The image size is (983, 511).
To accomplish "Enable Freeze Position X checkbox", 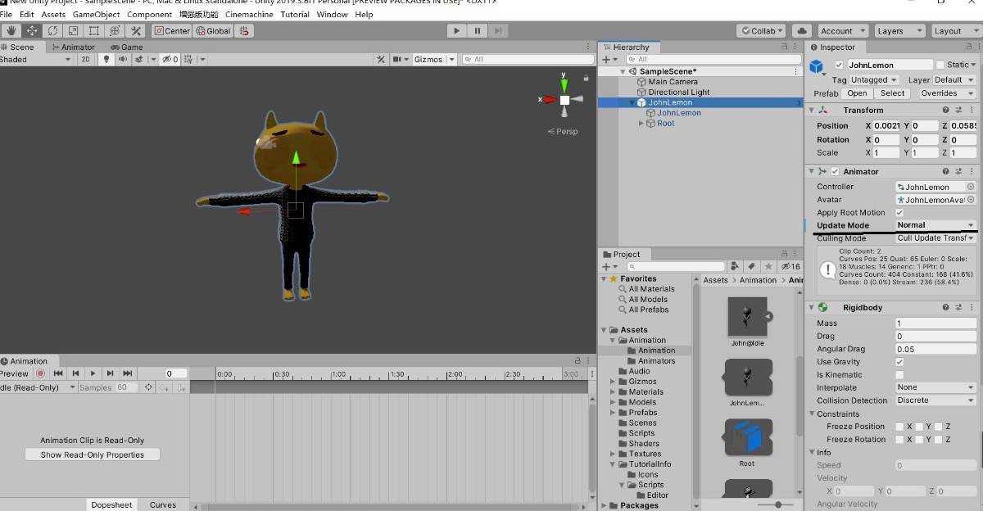I will coord(899,427).
